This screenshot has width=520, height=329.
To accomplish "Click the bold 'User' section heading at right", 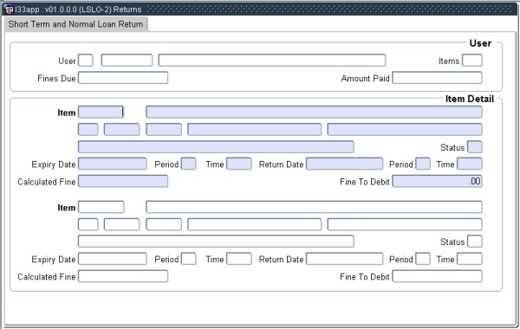I will coord(480,43).
